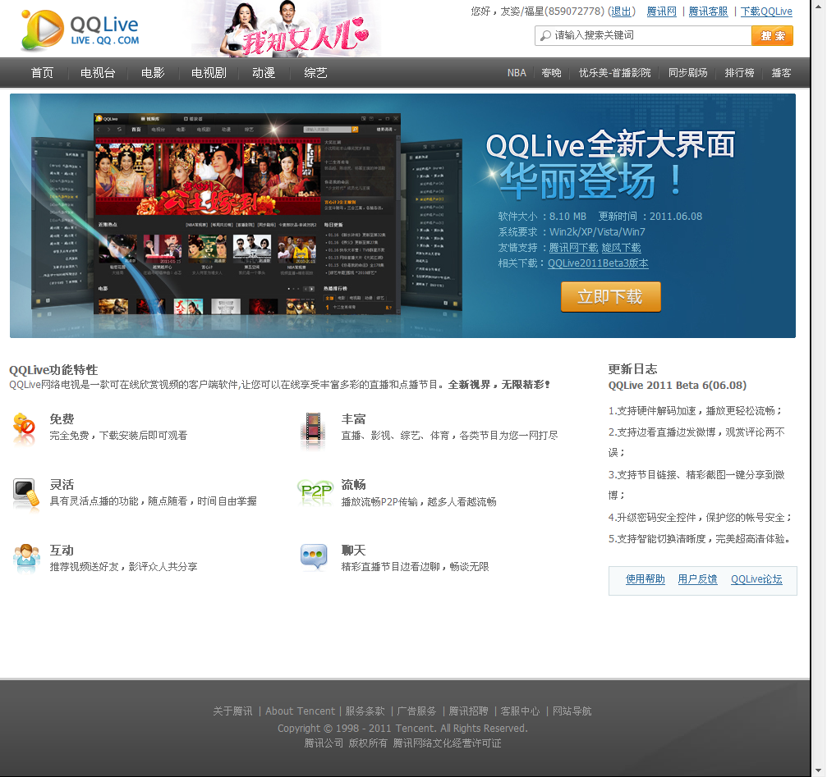This screenshot has height=777, width=827.
Task: Click the 搜索 search button
Action: 772,36
